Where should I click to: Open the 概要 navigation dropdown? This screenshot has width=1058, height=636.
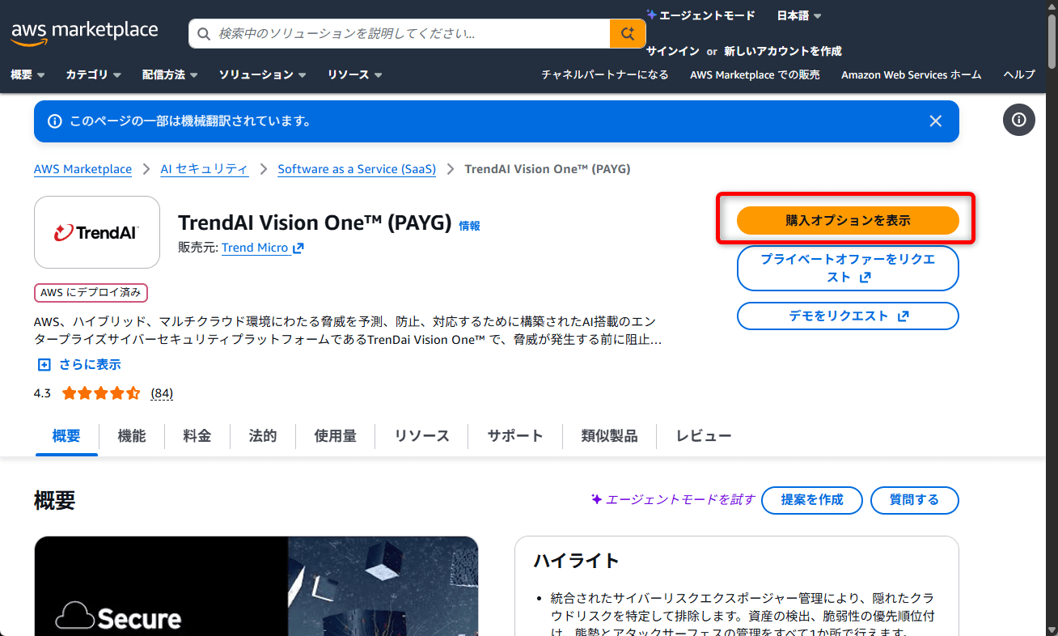[28, 74]
